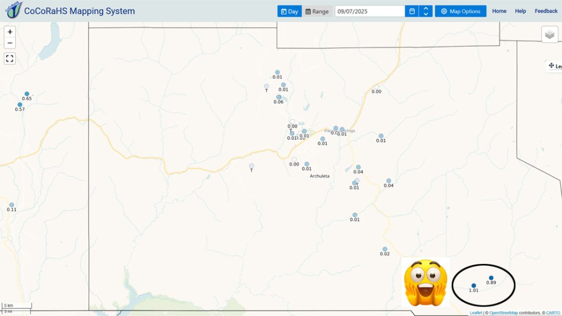Image resolution: width=562 pixels, height=316 pixels.
Task: Click the CoCoRaHS logo
Action: [x=14, y=10]
